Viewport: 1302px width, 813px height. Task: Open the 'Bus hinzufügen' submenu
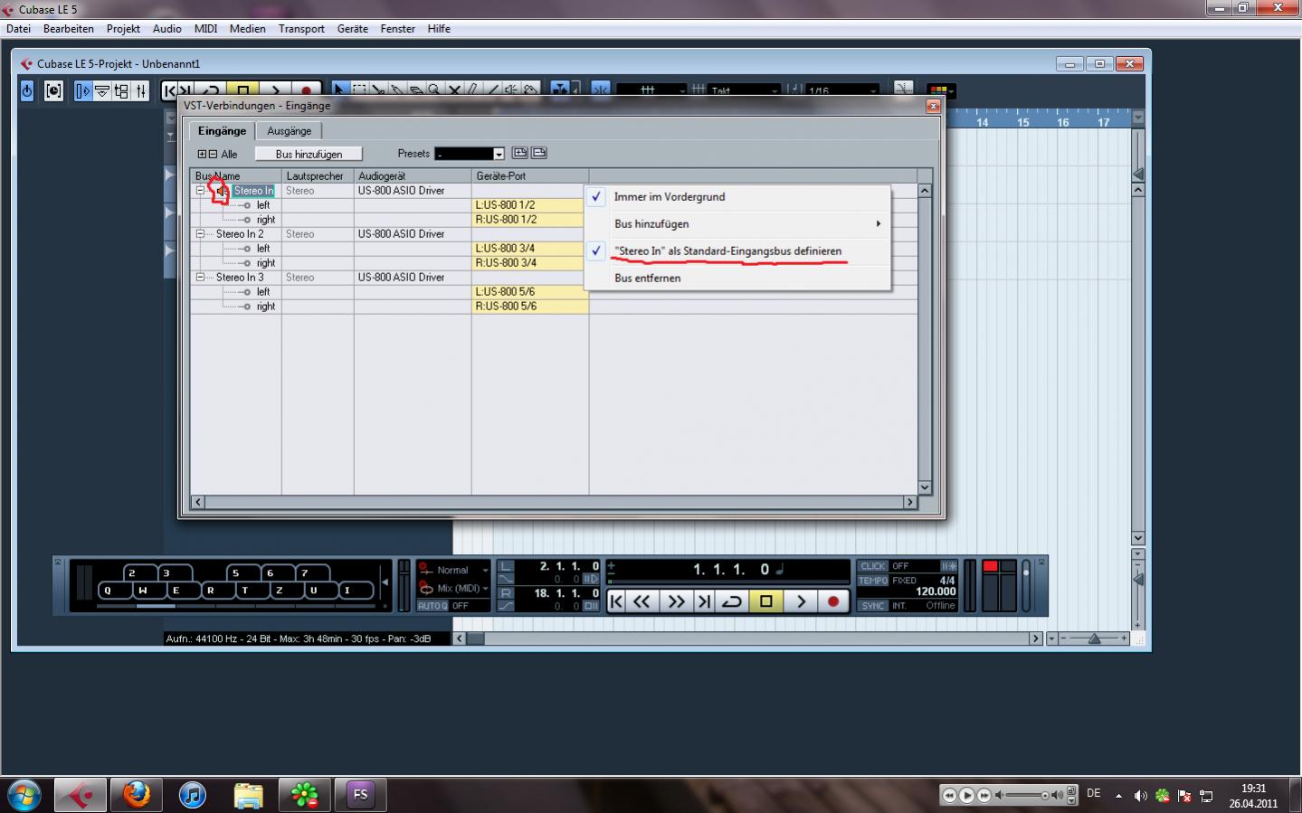(738, 224)
